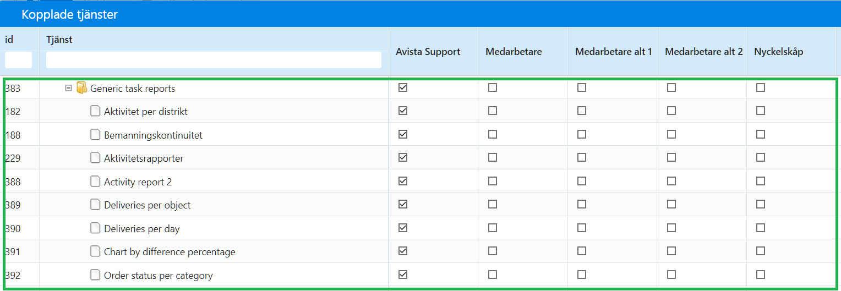Click the document icon beside Order status per category
Viewport: 841px width, 291px height.
pos(95,275)
